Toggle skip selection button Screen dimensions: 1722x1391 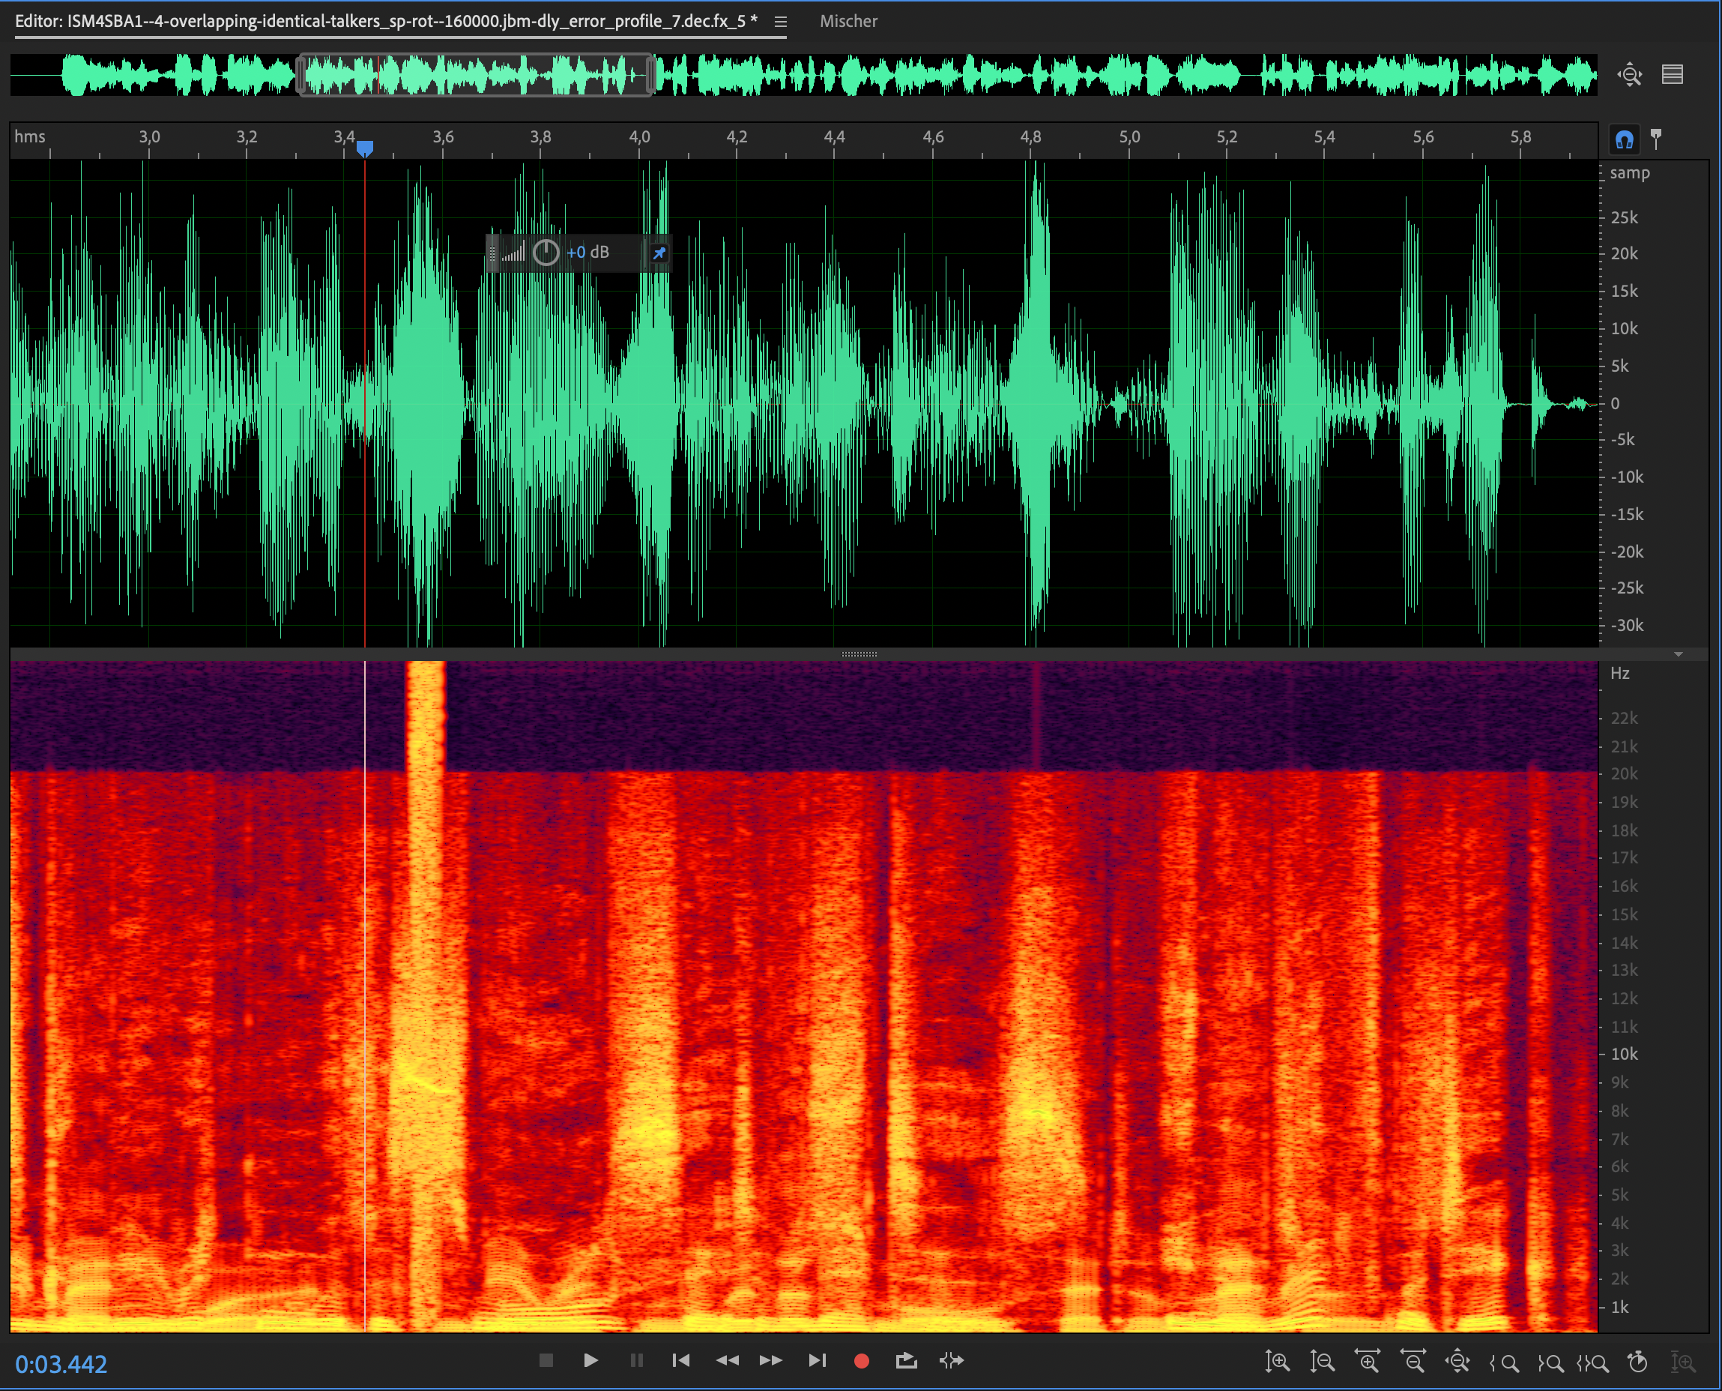coord(952,1360)
